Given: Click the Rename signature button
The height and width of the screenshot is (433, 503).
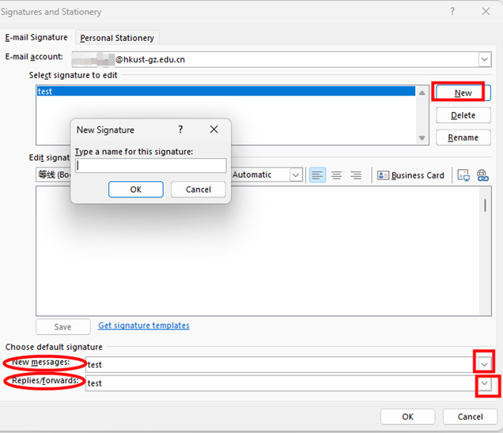Looking at the screenshot, I should click(x=463, y=137).
